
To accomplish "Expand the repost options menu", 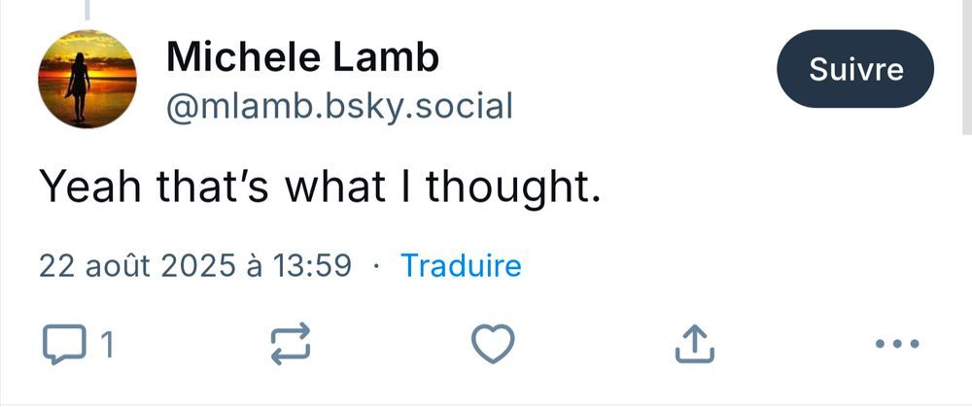I will pyautogui.click(x=290, y=343).
